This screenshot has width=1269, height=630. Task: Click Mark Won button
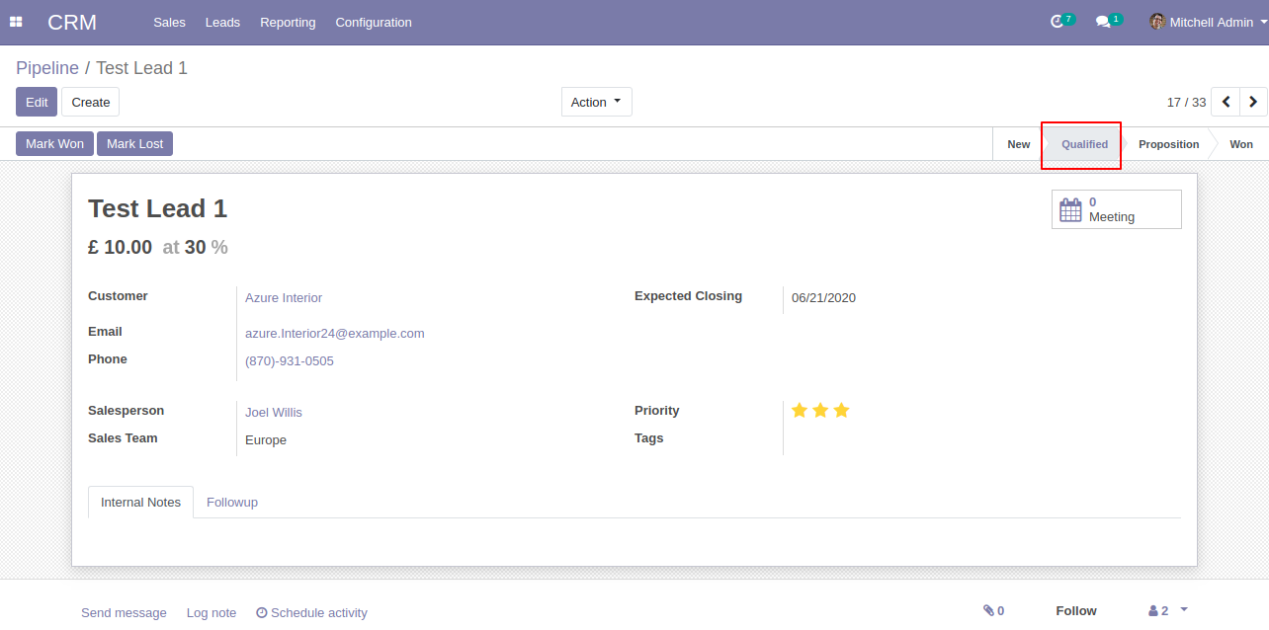coord(54,143)
